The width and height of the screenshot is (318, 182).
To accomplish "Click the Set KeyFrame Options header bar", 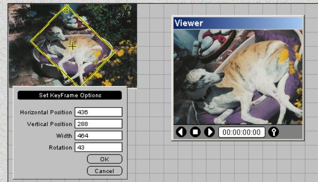I will (70, 95).
